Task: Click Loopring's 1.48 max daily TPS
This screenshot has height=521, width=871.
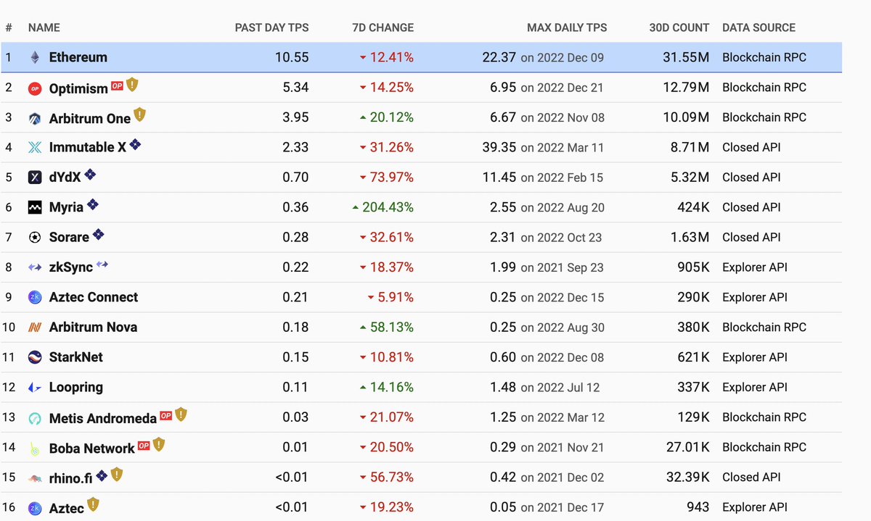Action: [502, 387]
